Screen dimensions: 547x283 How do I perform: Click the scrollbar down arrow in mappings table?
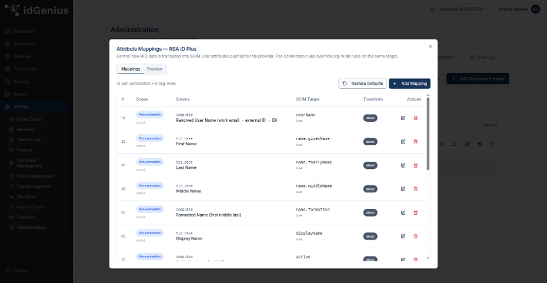(x=428, y=258)
